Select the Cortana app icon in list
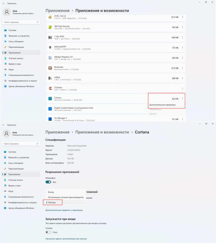Image resolution: width=216 pixels, height=243 pixels. (x=50, y=99)
